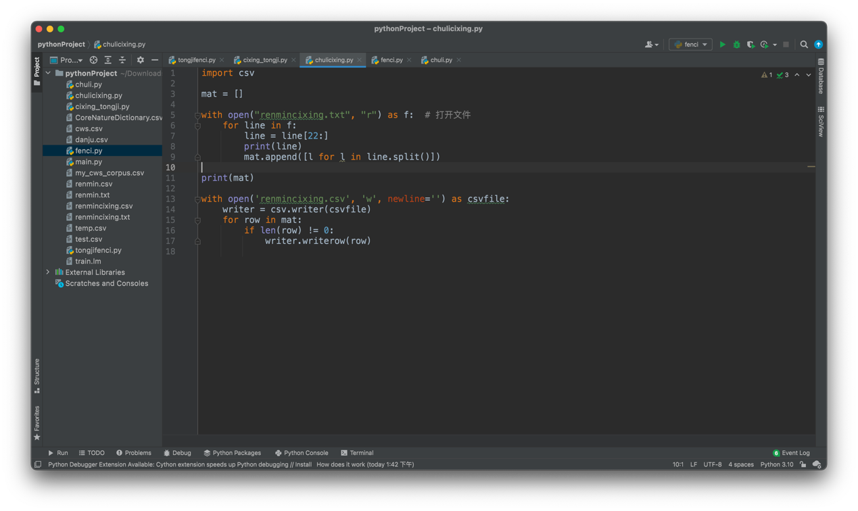Viewport: 858px width, 511px height.
Task: Run with coverage shield icon
Action: [750, 45]
